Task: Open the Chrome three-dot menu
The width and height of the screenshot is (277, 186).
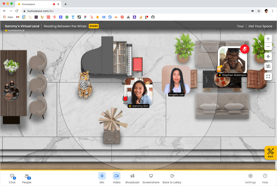Action: 272,11
